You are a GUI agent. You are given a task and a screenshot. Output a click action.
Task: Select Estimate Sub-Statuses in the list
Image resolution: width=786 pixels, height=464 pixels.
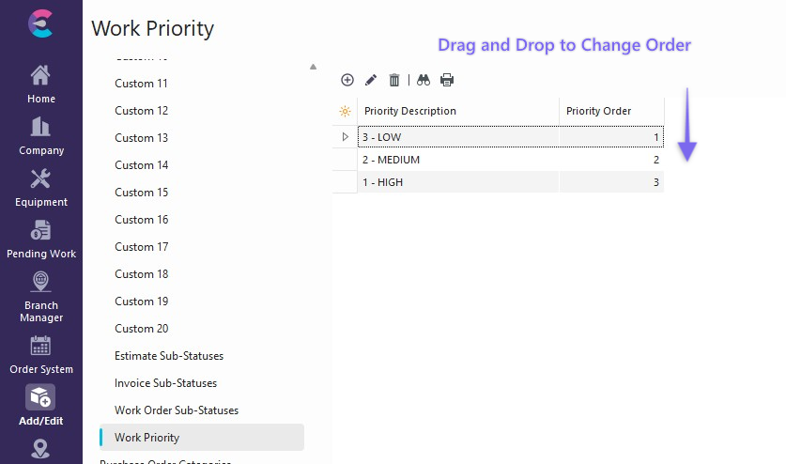(169, 356)
